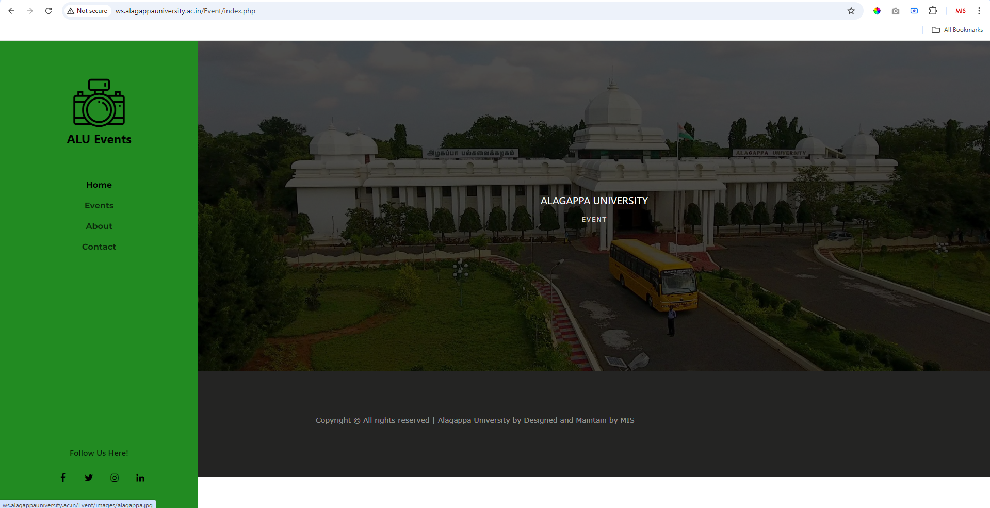Open the LinkedIn social icon

140,478
